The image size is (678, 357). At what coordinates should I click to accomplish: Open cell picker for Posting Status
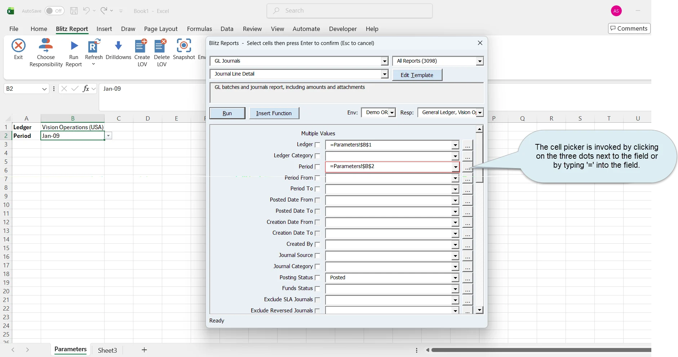click(467, 278)
